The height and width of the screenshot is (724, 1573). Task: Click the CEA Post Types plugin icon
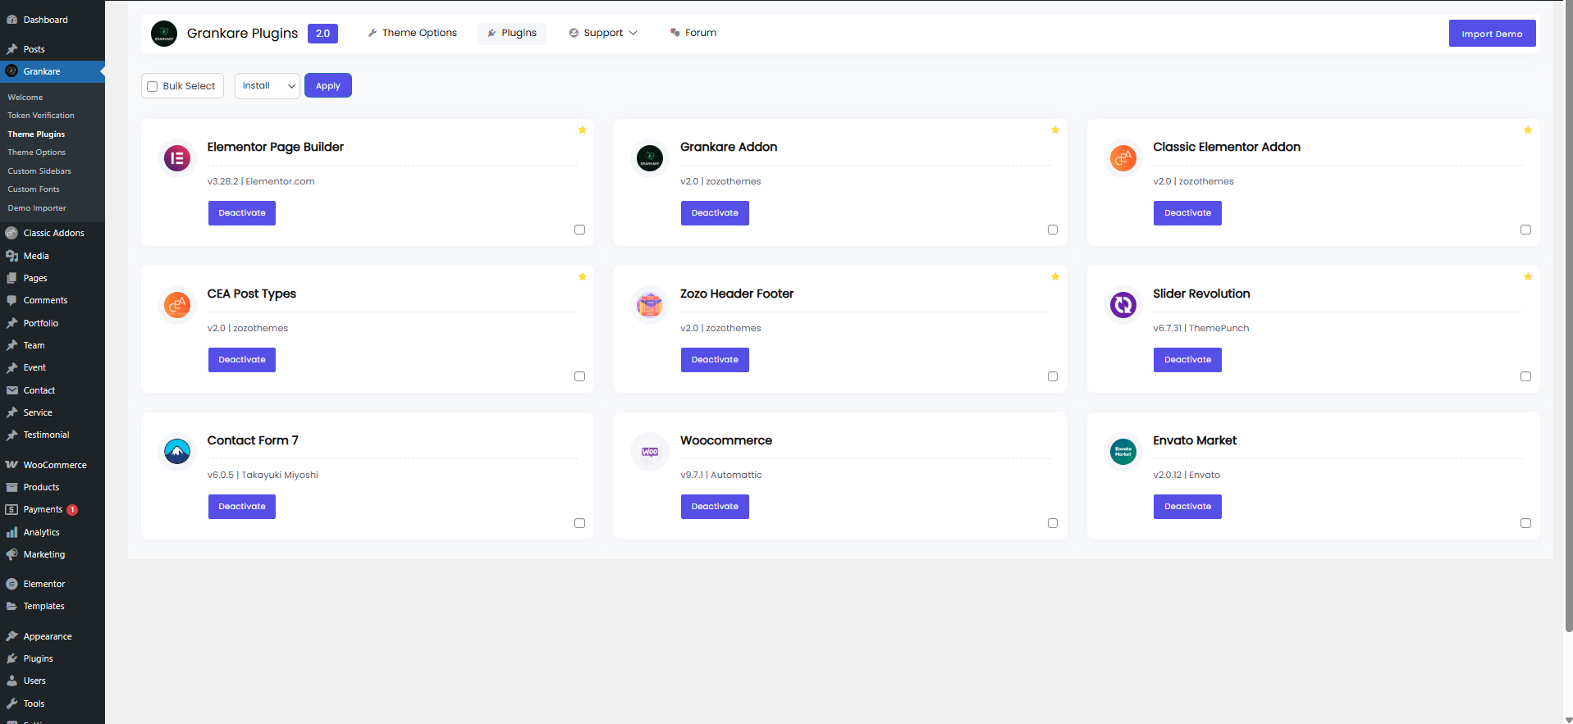(177, 305)
